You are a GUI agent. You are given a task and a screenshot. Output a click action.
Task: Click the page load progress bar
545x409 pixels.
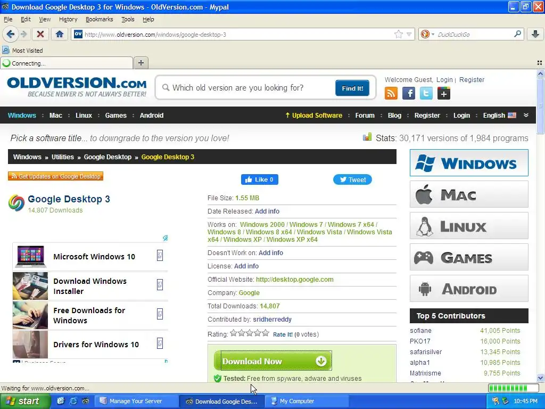pos(513,388)
